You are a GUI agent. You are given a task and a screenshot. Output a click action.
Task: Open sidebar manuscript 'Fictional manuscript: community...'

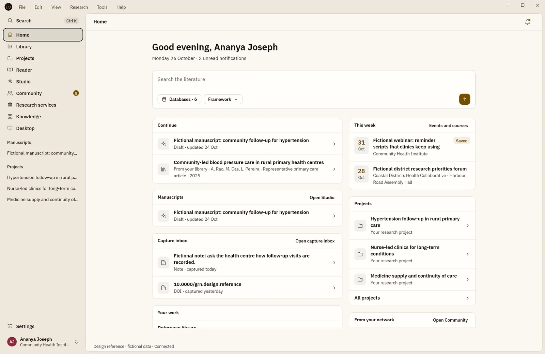click(42, 153)
